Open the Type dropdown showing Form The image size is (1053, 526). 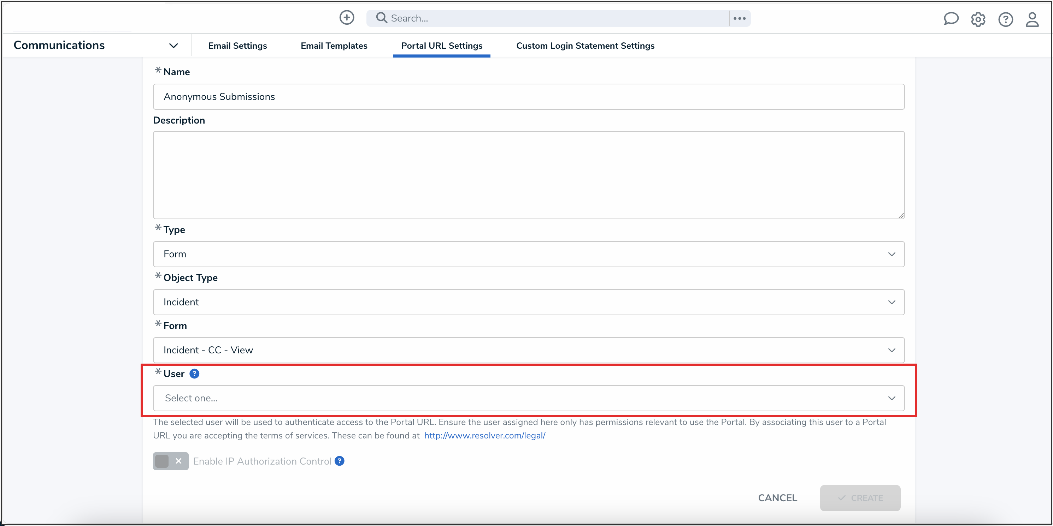[528, 254]
